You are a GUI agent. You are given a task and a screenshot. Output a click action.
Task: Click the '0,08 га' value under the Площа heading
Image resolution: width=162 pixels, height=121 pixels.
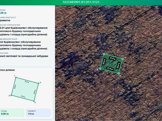(3, 13)
